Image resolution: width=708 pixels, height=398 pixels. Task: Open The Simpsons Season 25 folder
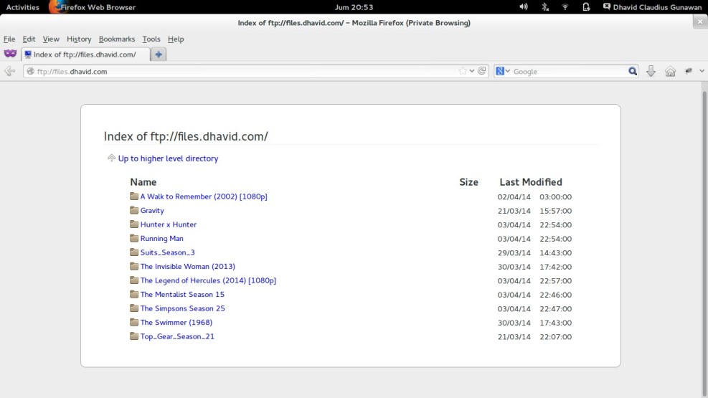pos(182,308)
